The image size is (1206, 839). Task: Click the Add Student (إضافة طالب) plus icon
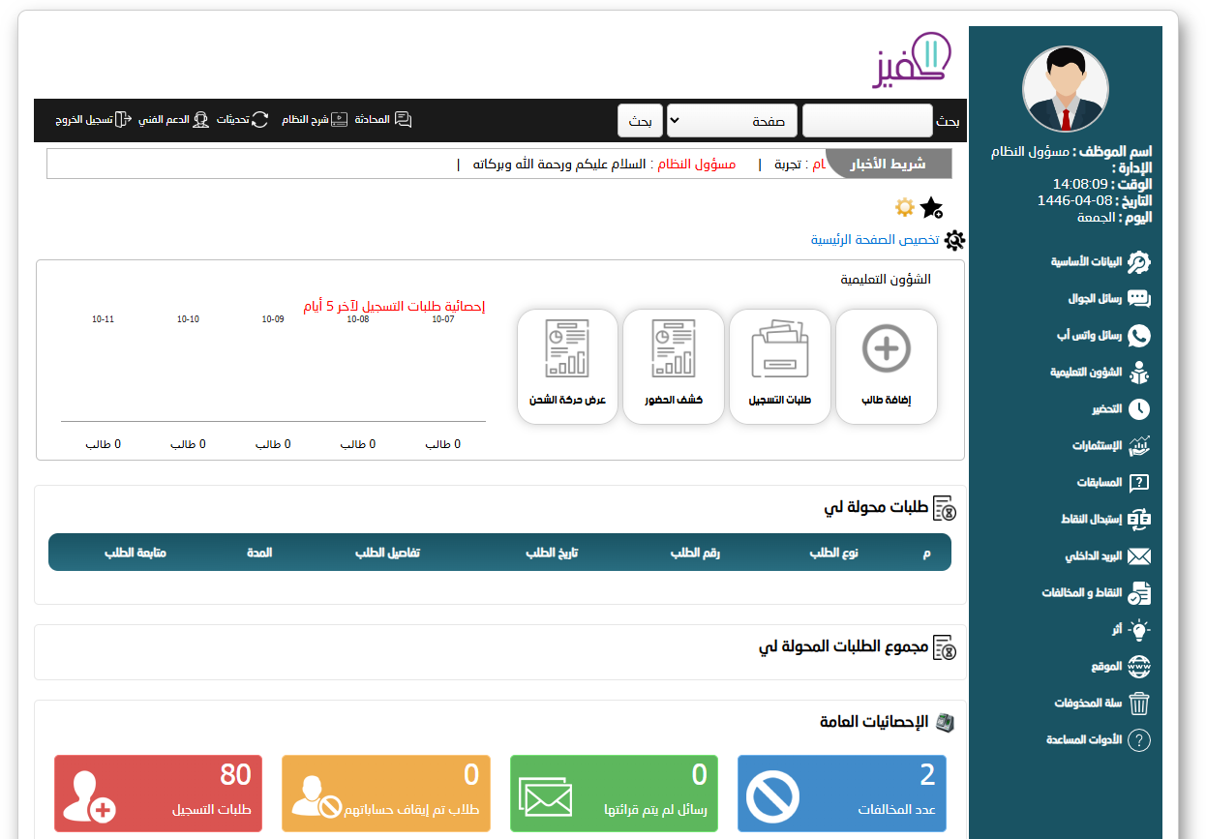pyautogui.click(x=886, y=348)
